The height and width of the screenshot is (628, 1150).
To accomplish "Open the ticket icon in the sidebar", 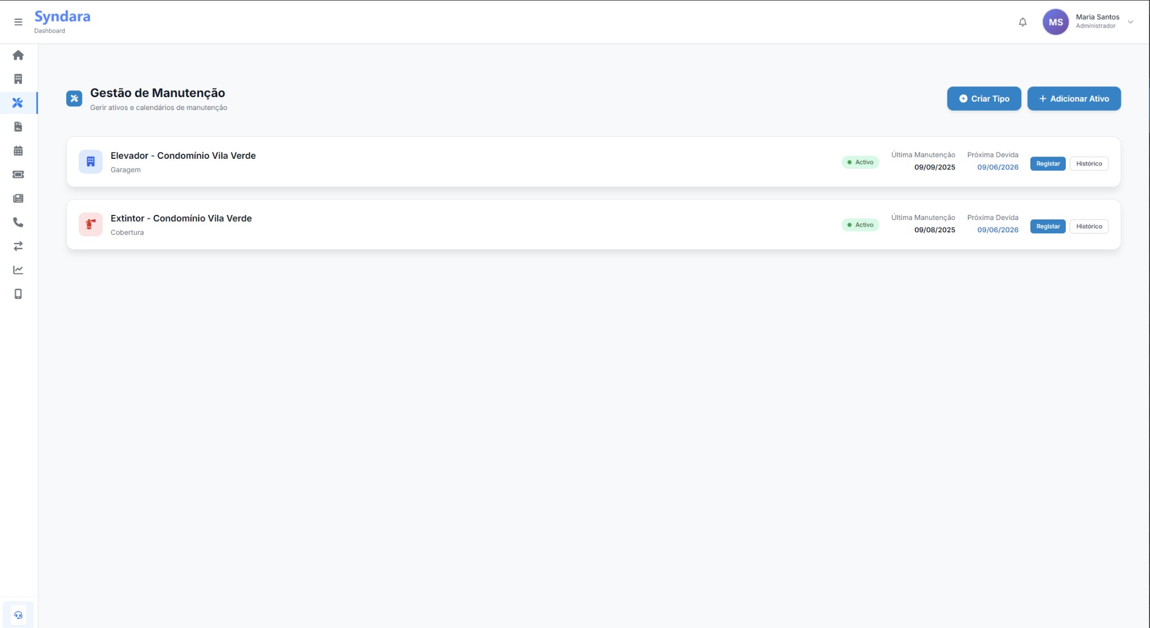I will (18, 175).
